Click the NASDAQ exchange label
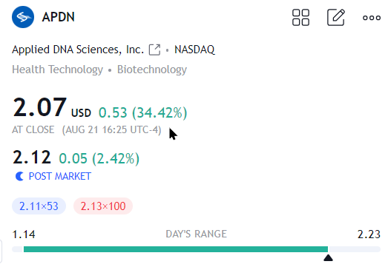The image size is (388, 267). tap(194, 50)
